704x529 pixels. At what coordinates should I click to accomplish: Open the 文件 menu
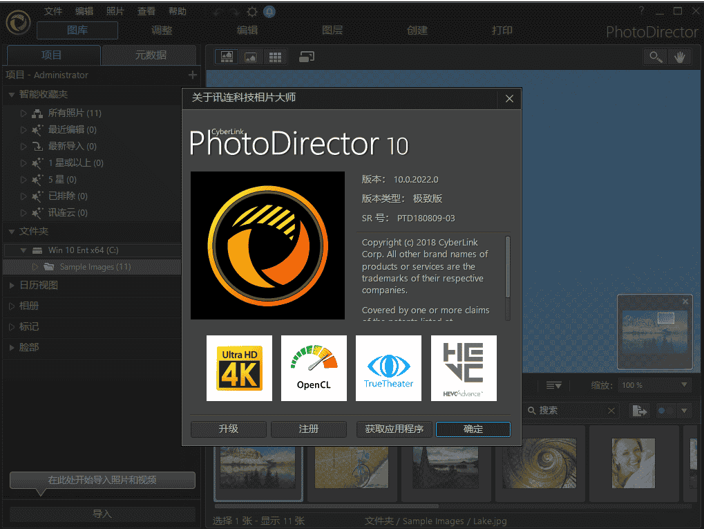(x=53, y=12)
